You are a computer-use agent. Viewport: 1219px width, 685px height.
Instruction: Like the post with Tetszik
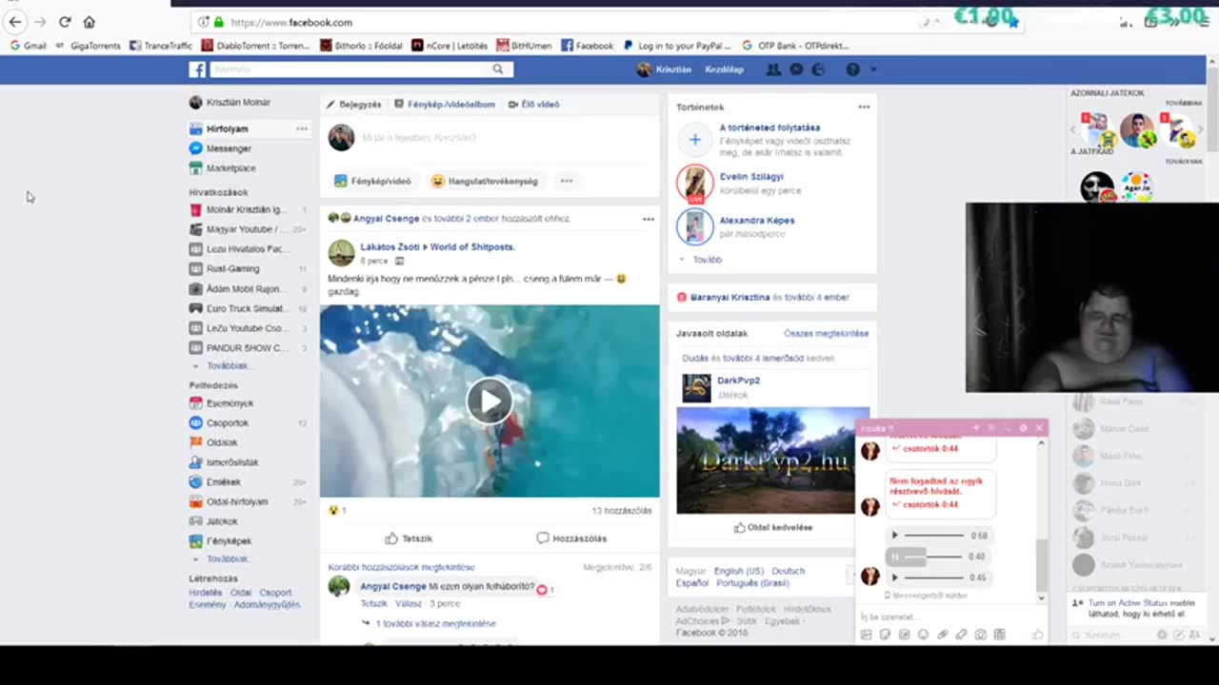coord(409,538)
